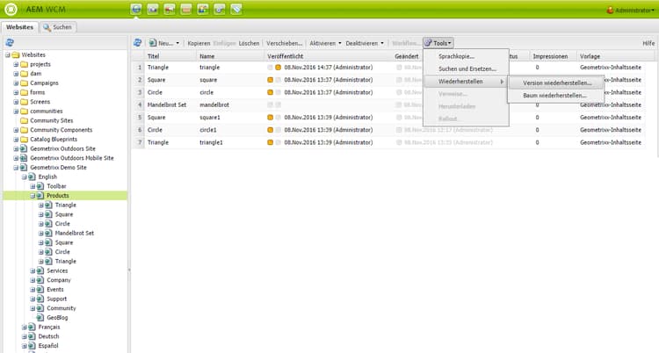Click the projects folder icon
This screenshot has width=659, height=353.
25,64
